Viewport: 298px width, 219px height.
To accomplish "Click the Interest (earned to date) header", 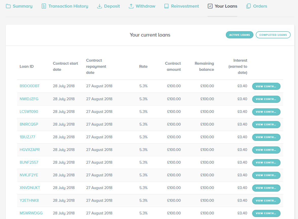I will click(x=238, y=66).
